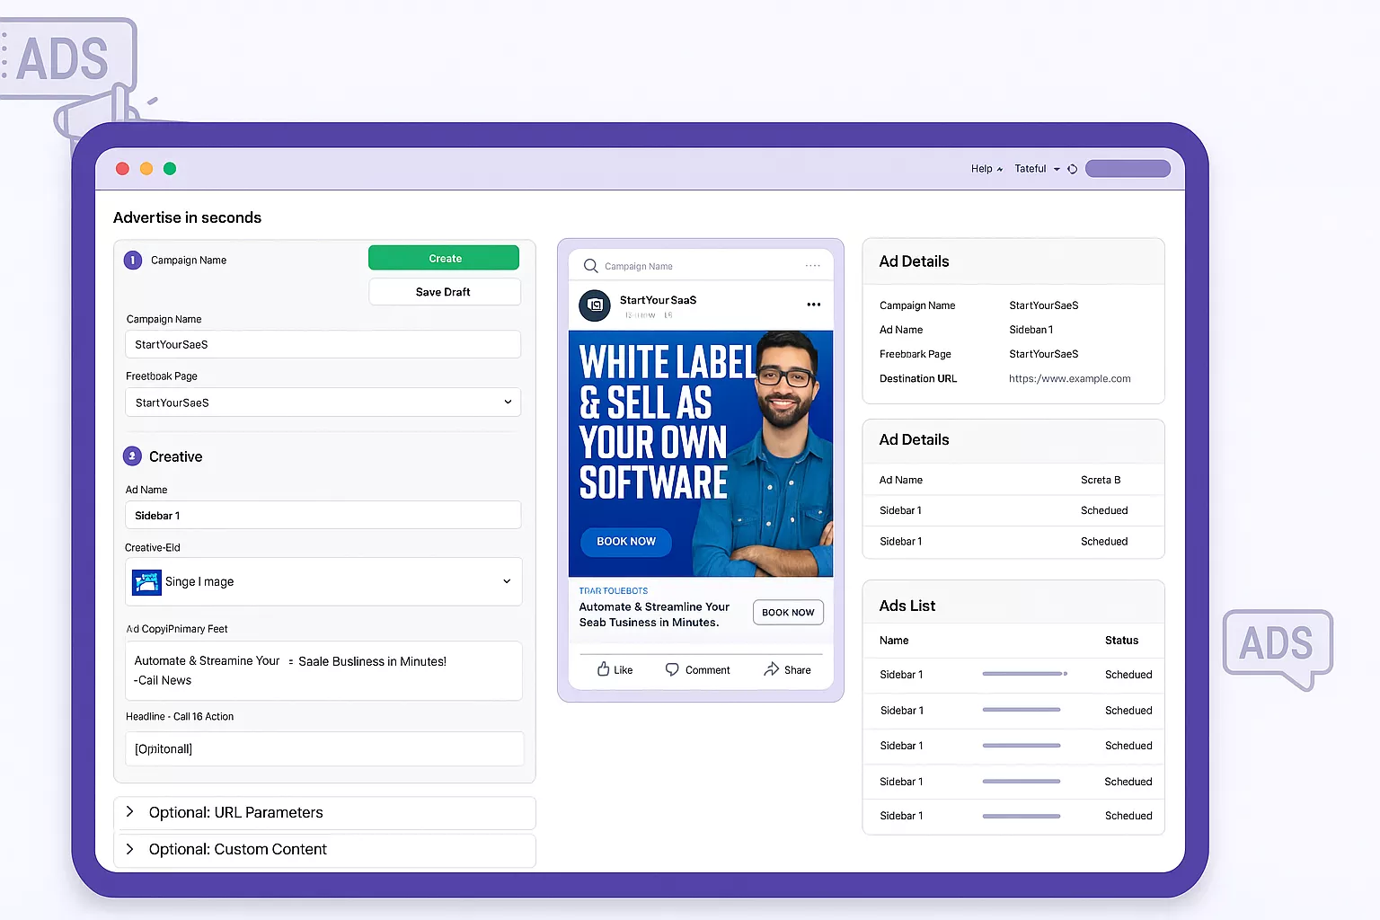
Task: Click the search magnifier icon in ad preview
Action: click(x=590, y=266)
